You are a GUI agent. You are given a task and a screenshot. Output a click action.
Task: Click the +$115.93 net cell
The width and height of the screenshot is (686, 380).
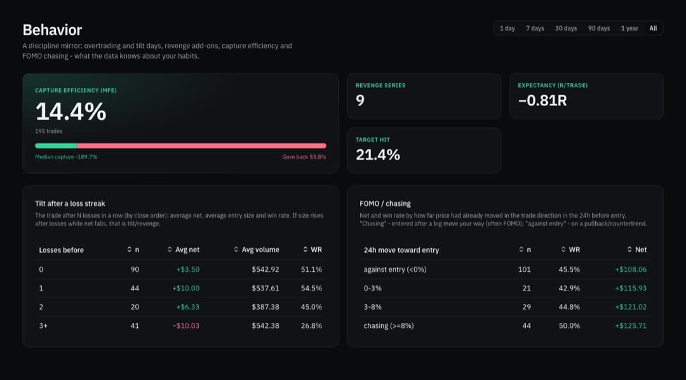click(631, 288)
